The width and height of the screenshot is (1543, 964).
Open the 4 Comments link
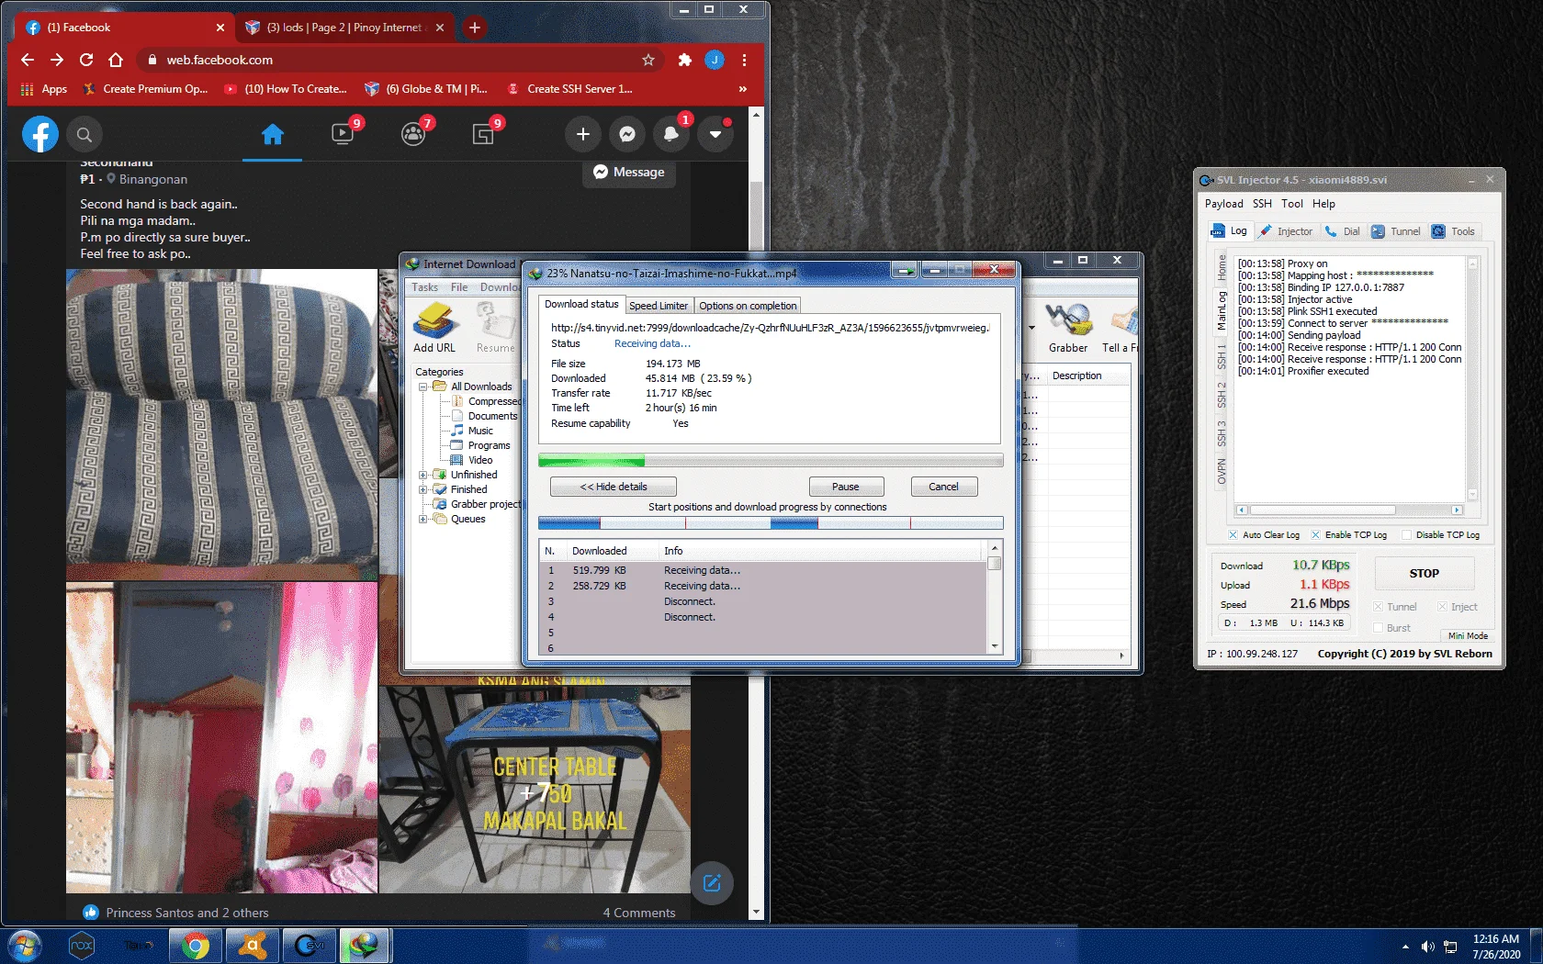tap(639, 913)
